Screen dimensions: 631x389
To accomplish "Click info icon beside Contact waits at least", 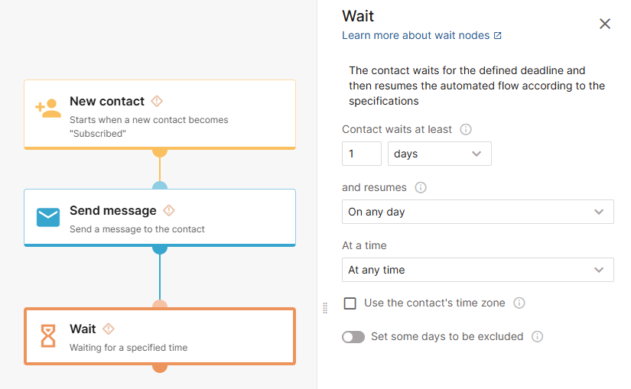I will click(466, 129).
